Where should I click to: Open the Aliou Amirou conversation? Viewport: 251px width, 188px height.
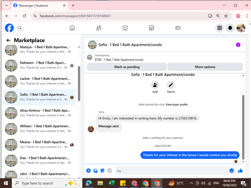pos(39,113)
